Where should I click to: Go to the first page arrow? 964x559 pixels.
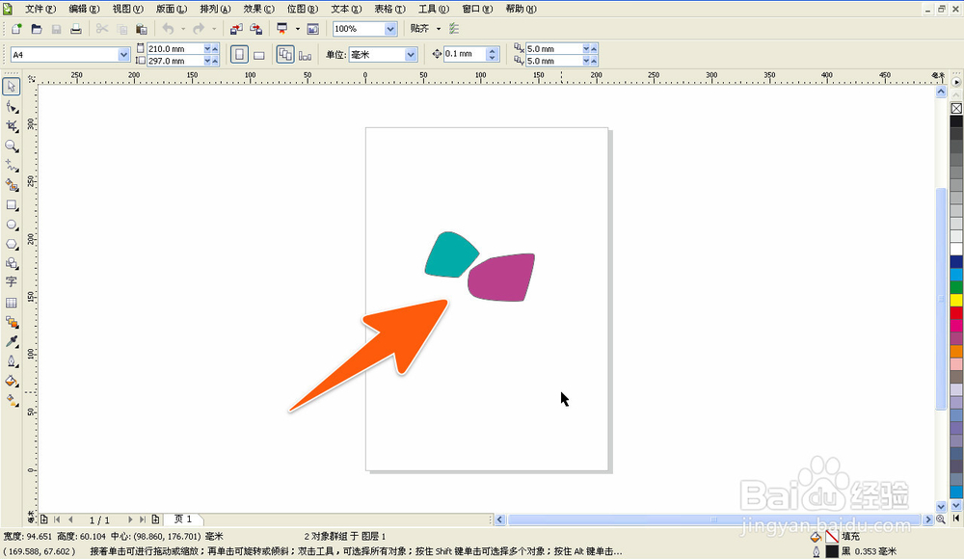click(x=57, y=519)
